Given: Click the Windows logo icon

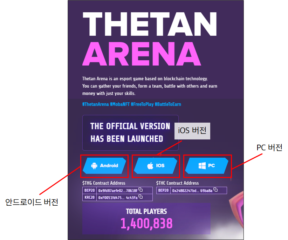Looking at the screenshot, I should [x=202, y=166].
